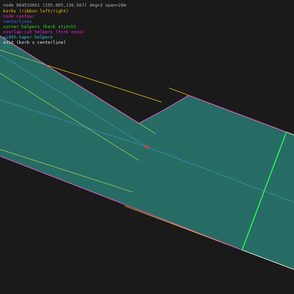Select the 'overlap-cut helpers (fork nose)' legend text
This screenshot has width=294, height=294.
click(44, 32)
